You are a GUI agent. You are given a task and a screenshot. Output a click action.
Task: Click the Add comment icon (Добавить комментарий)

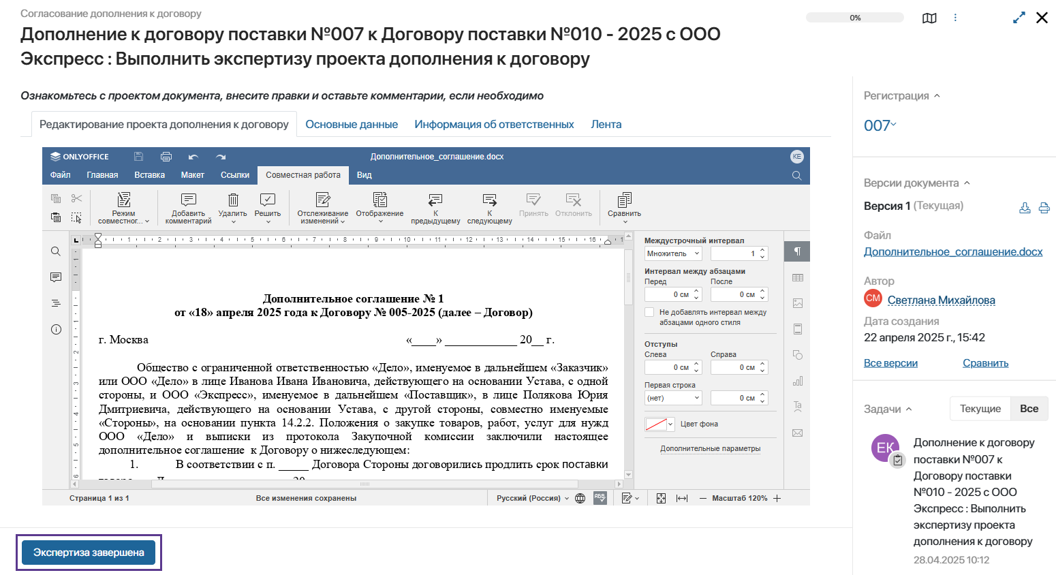(x=188, y=200)
